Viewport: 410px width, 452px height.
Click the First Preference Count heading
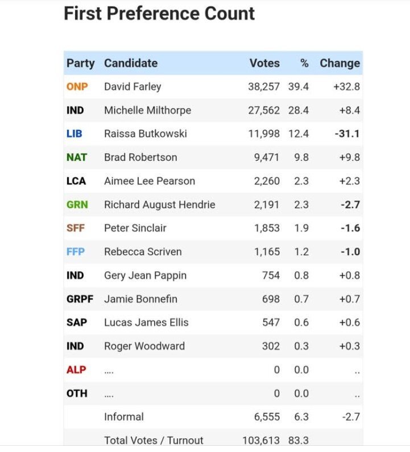coord(159,14)
